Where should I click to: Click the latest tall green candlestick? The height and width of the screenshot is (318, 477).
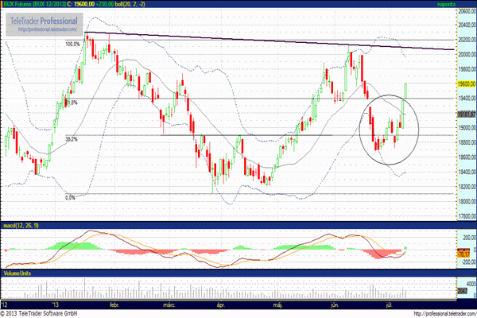click(405, 95)
